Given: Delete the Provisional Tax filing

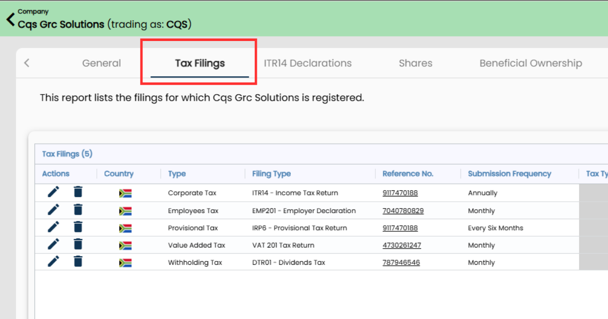Looking at the screenshot, I should click(x=78, y=227).
